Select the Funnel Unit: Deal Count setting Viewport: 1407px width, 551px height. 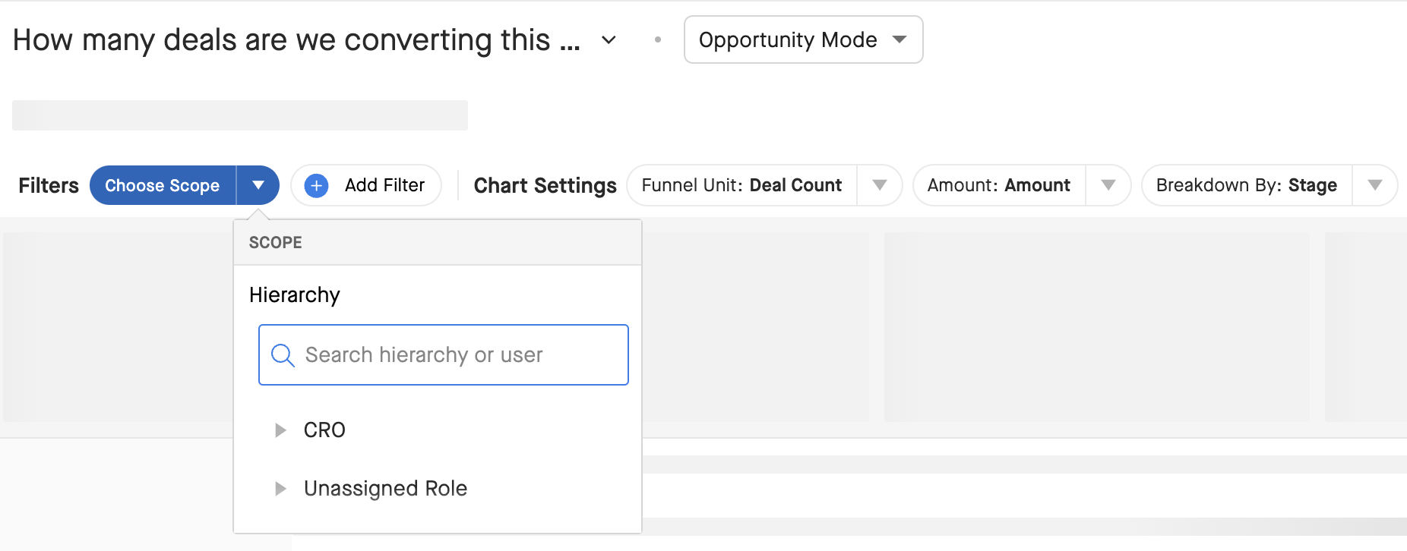pos(741,185)
